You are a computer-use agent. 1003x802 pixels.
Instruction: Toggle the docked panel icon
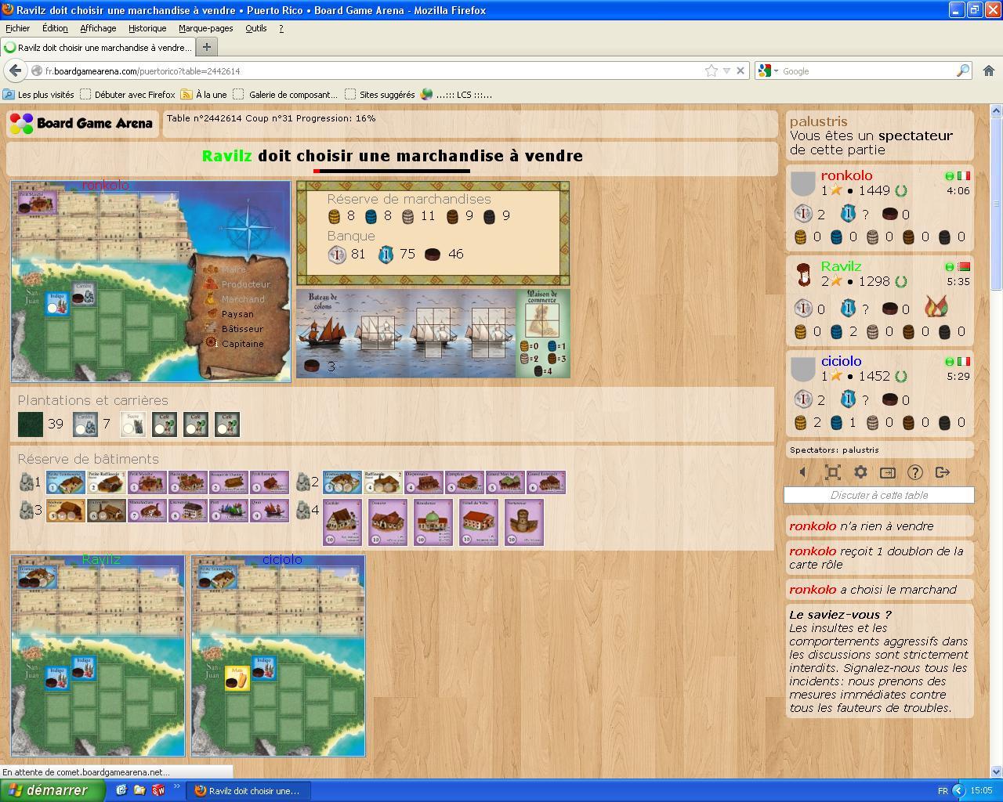[x=888, y=472]
